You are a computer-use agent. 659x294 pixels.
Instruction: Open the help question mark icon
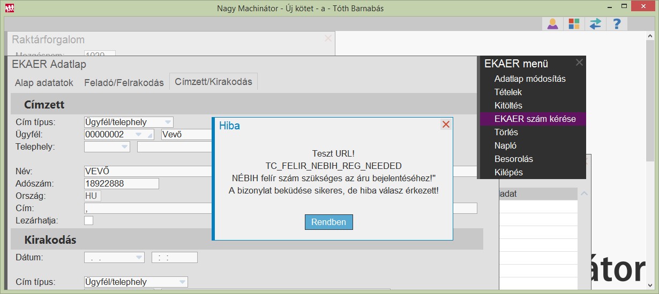click(617, 24)
